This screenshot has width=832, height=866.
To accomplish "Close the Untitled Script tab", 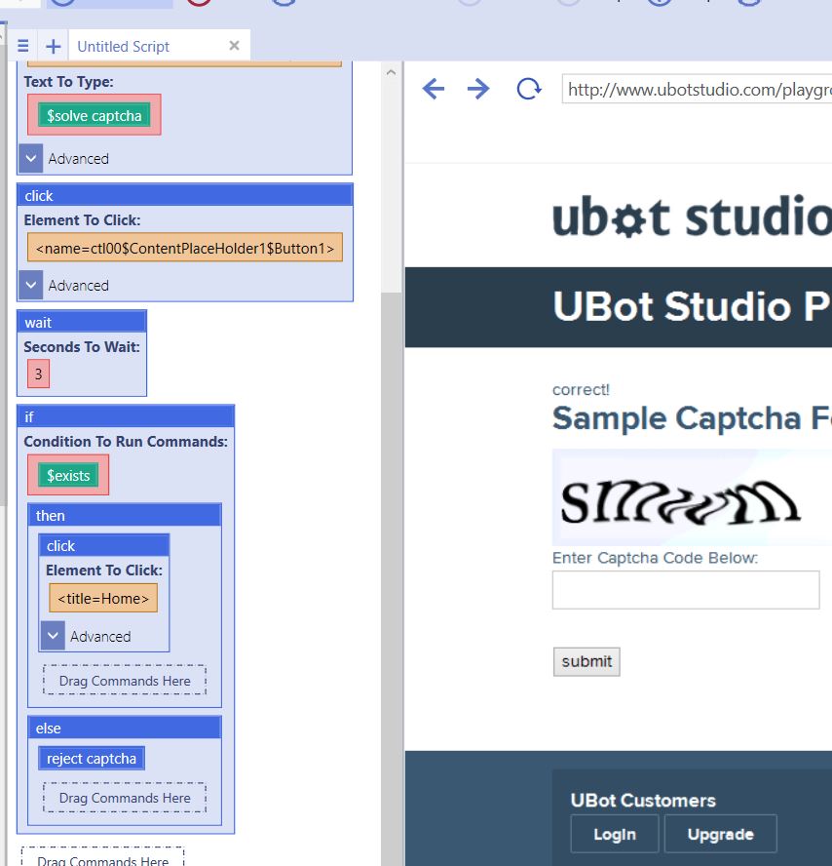I will (x=234, y=45).
